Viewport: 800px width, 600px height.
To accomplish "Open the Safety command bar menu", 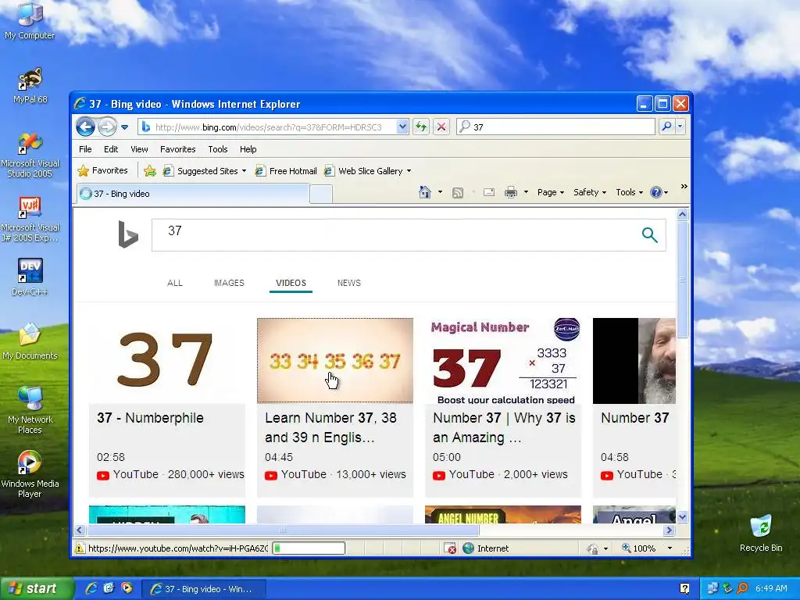I will click(x=589, y=192).
